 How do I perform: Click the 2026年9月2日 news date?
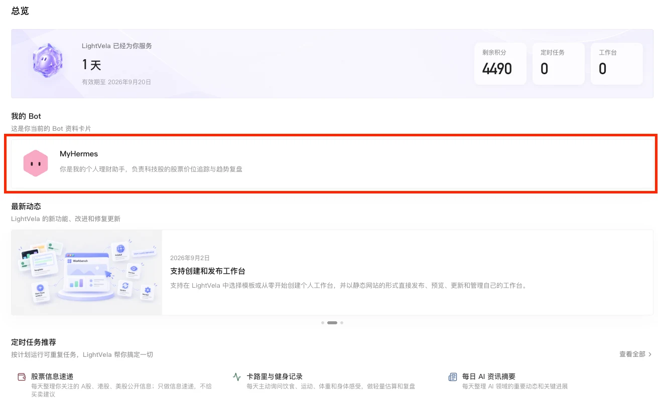click(x=190, y=258)
